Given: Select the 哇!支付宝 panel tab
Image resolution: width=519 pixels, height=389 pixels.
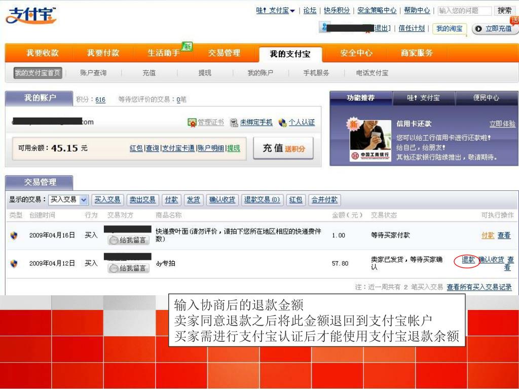Looking at the screenshot, I should click(x=424, y=98).
